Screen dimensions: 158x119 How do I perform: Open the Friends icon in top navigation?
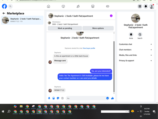(78, 6)
